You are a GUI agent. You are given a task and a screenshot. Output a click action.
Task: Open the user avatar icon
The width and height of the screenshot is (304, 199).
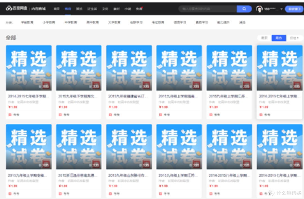tap(259, 9)
